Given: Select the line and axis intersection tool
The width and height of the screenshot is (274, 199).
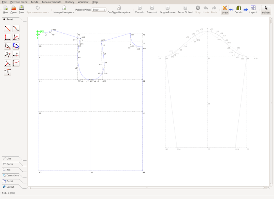Looking at the screenshot, I should 16,63.
